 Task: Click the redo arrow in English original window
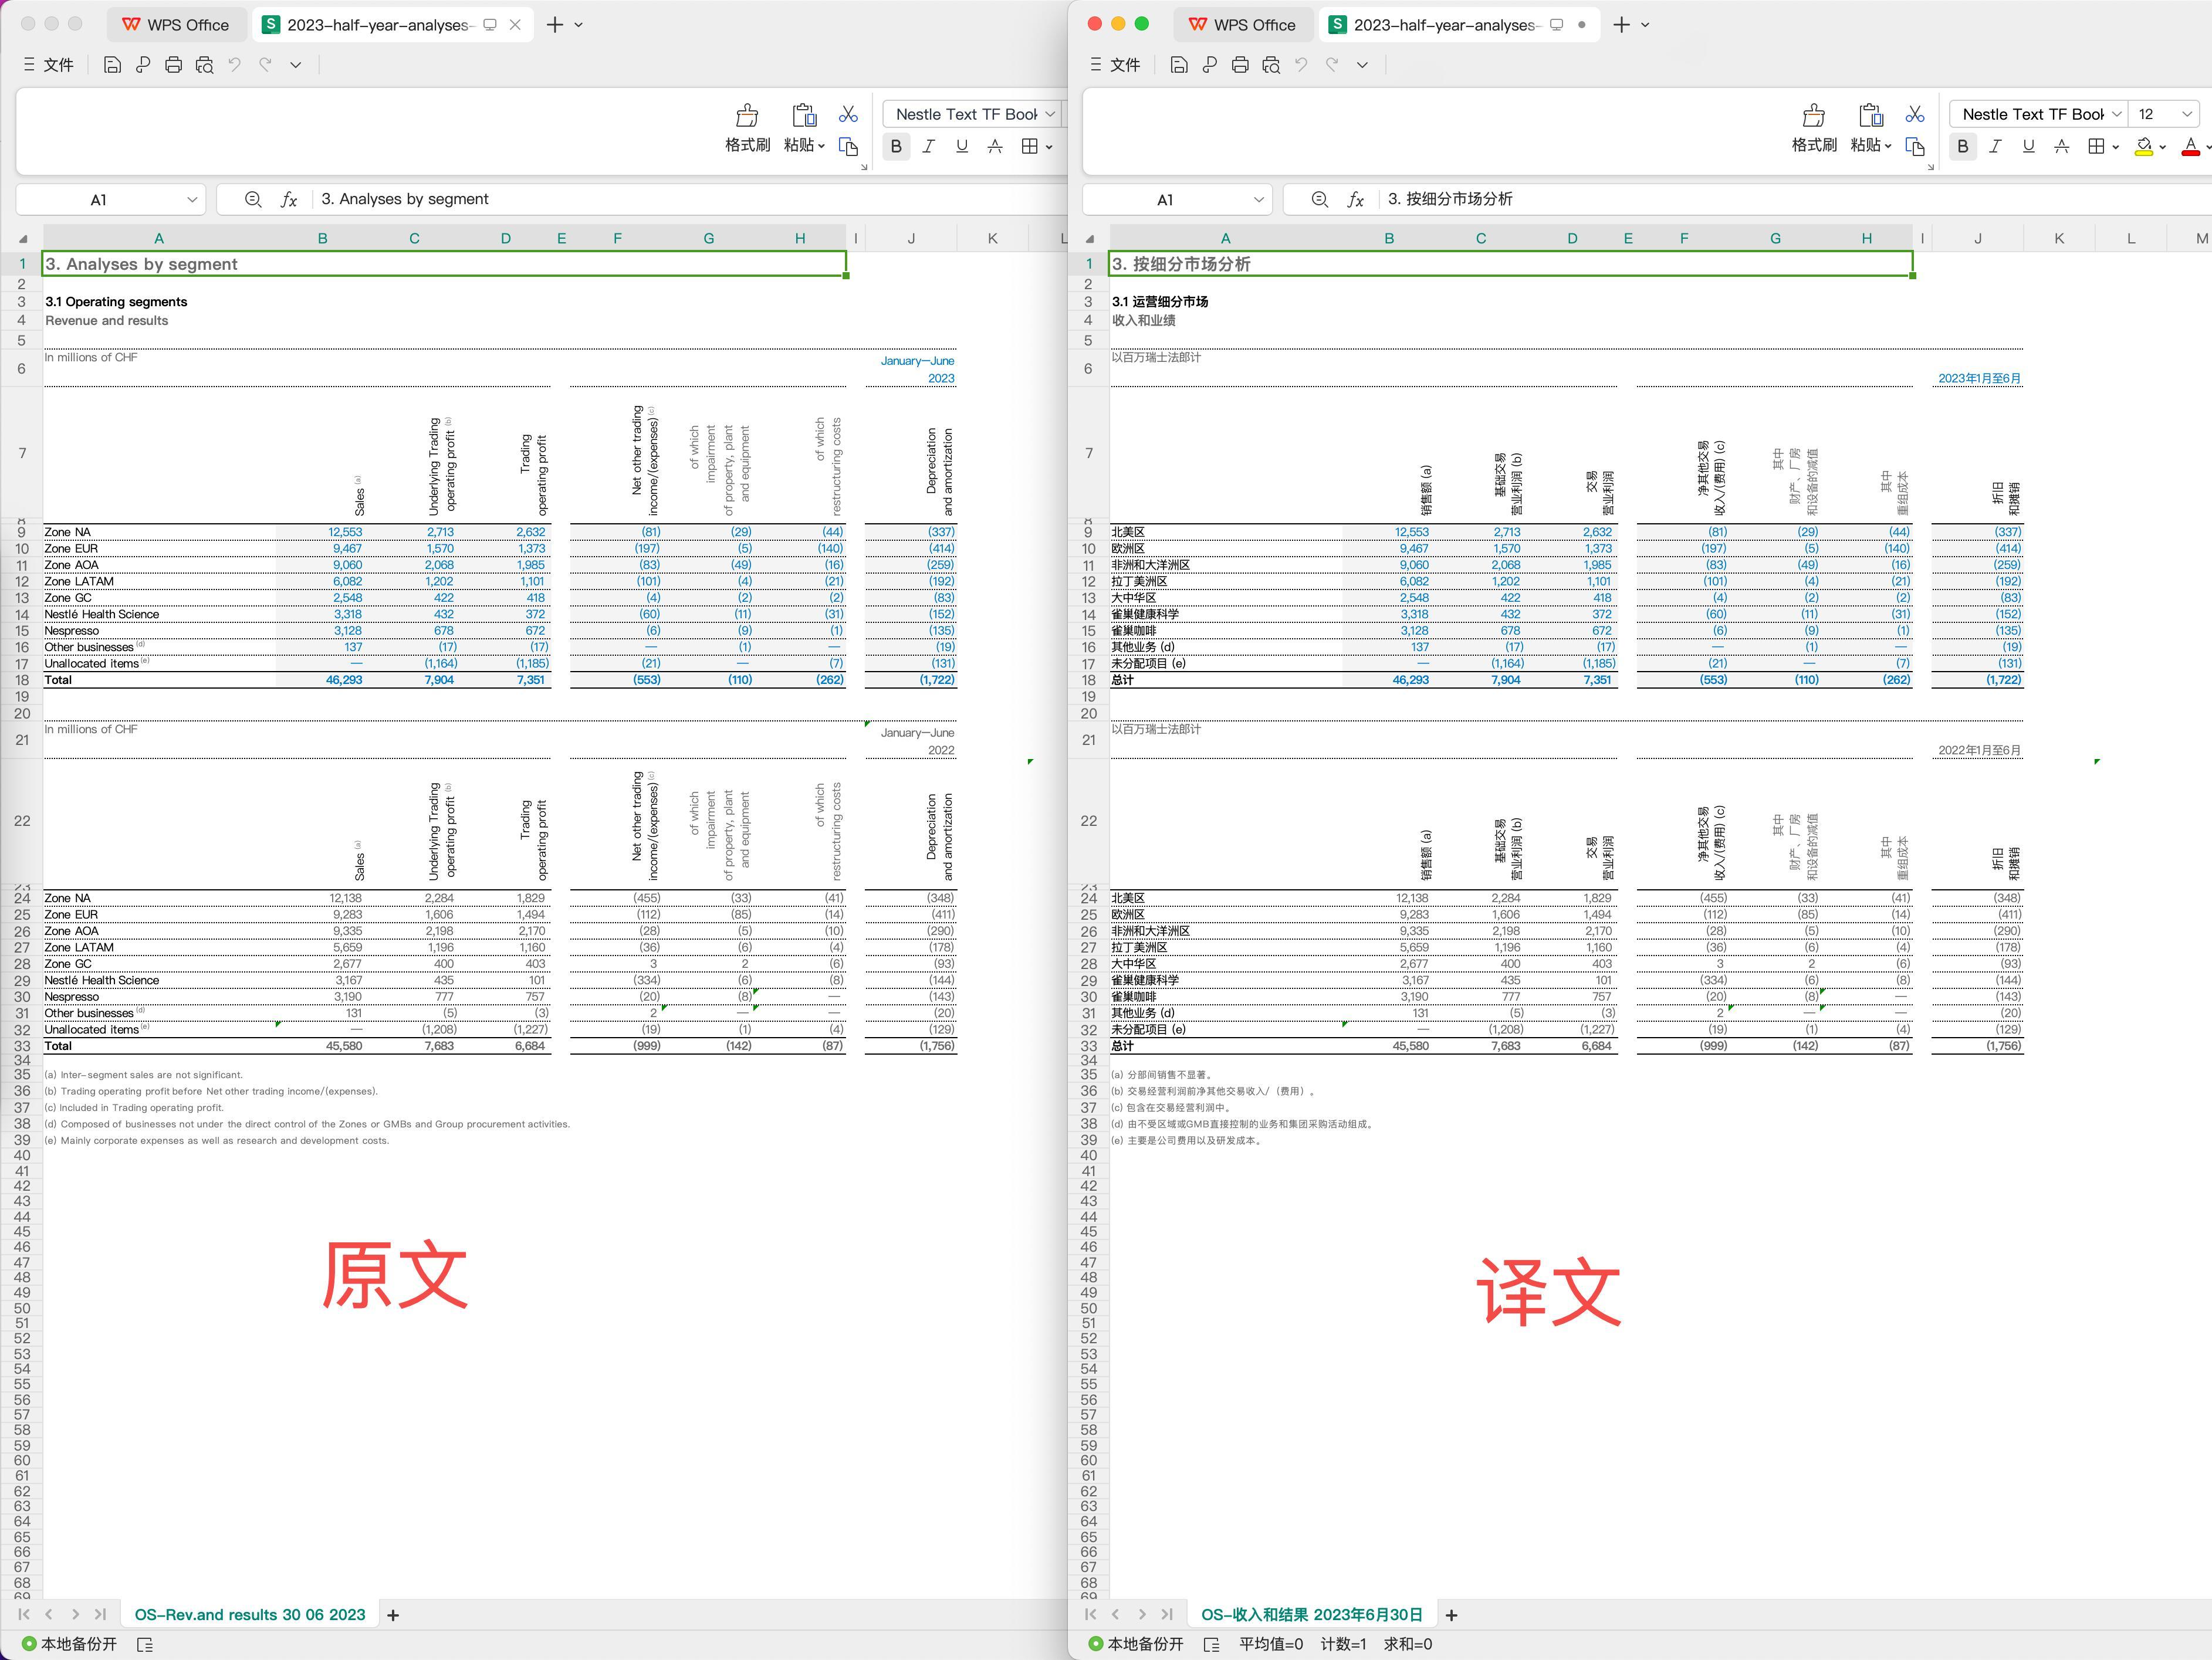(265, 65)
